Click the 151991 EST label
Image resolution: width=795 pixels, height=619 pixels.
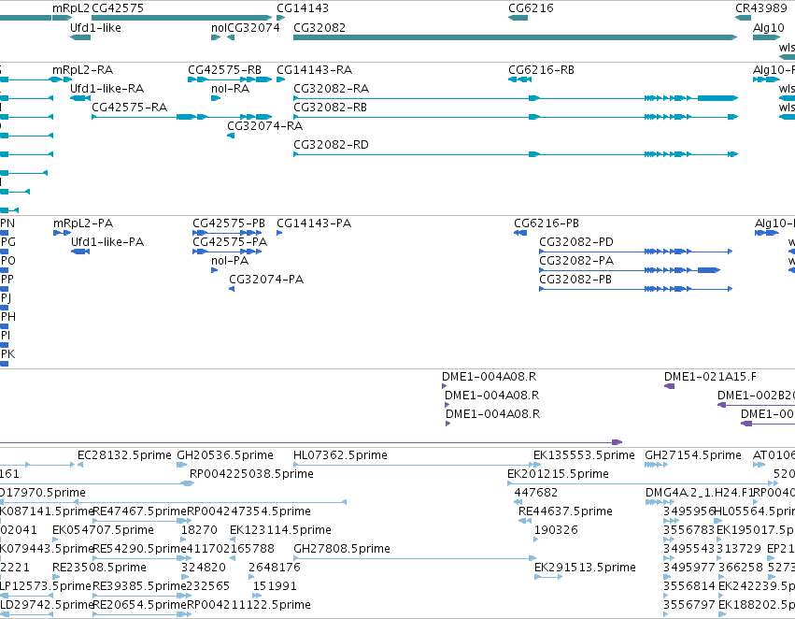point(275,586)
